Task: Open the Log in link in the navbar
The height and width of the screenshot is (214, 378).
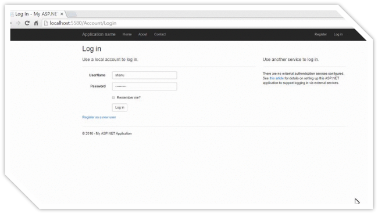Action: 338,34
